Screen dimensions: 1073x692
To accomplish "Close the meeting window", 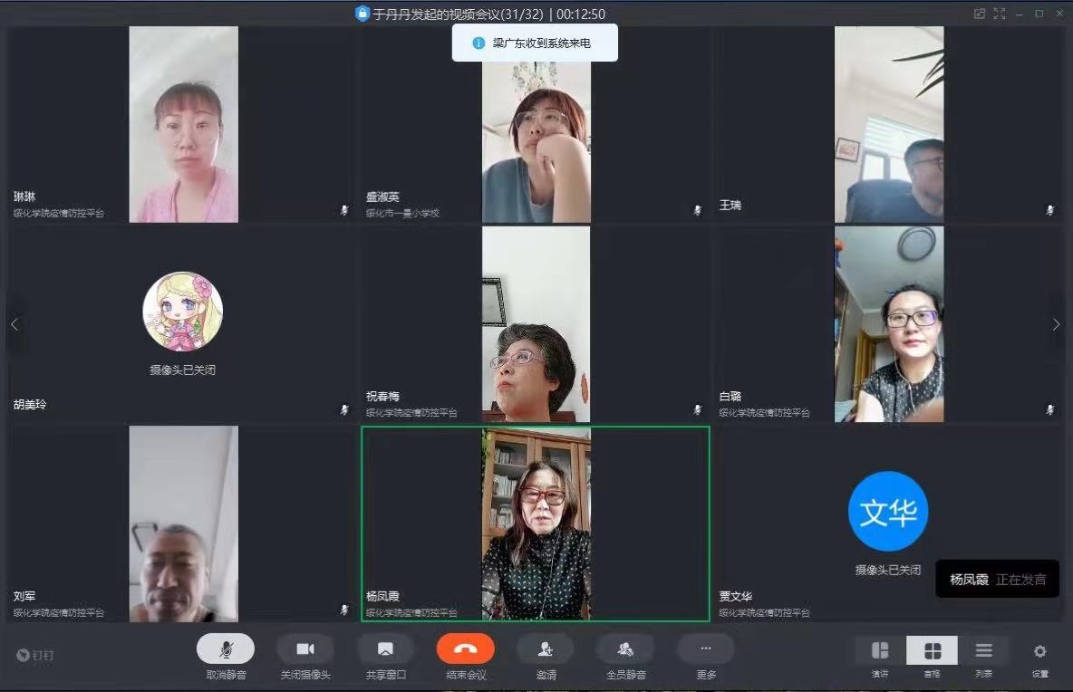I will 1058,14.
